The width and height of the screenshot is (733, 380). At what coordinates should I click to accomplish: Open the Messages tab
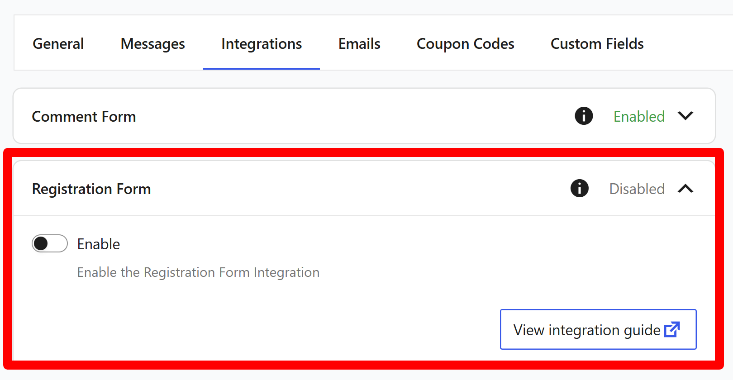coord(152,43)
